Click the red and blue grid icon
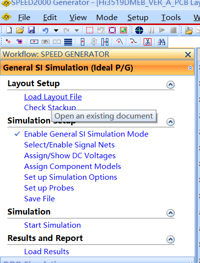This screenshot has height=263, width=200. [20, 42]
